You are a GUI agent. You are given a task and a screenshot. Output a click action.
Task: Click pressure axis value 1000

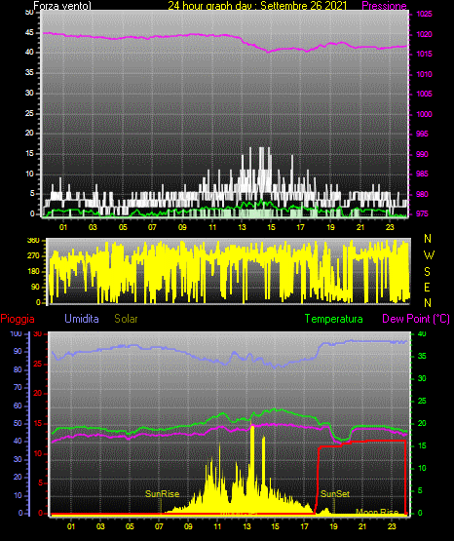click(424, 114)
